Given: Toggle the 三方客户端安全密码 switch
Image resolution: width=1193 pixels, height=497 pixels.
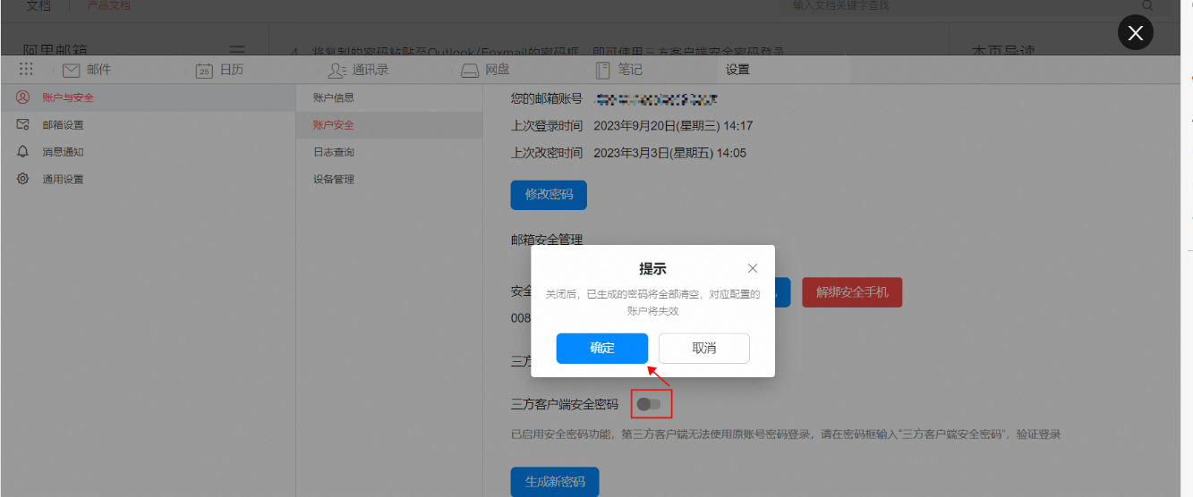Looking at the screenshot, I should (650, 404).
